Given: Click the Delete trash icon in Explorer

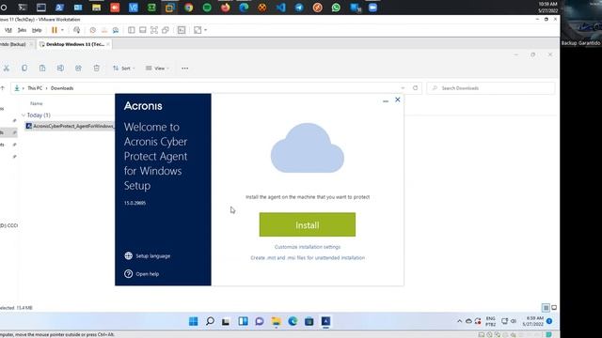Looking at the screenshot, I should point(96,69).
